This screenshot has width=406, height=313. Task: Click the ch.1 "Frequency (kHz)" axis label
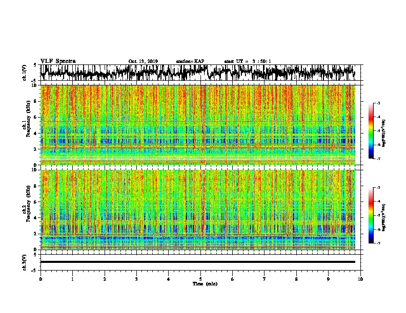point(28,119)
